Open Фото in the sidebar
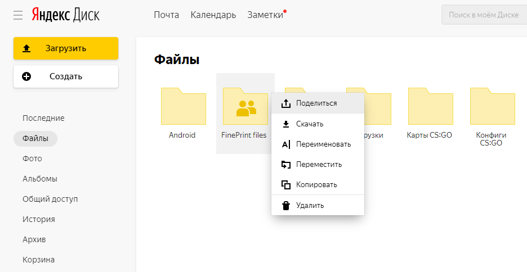This screenshot has height=272, width=527. (32, 158)
